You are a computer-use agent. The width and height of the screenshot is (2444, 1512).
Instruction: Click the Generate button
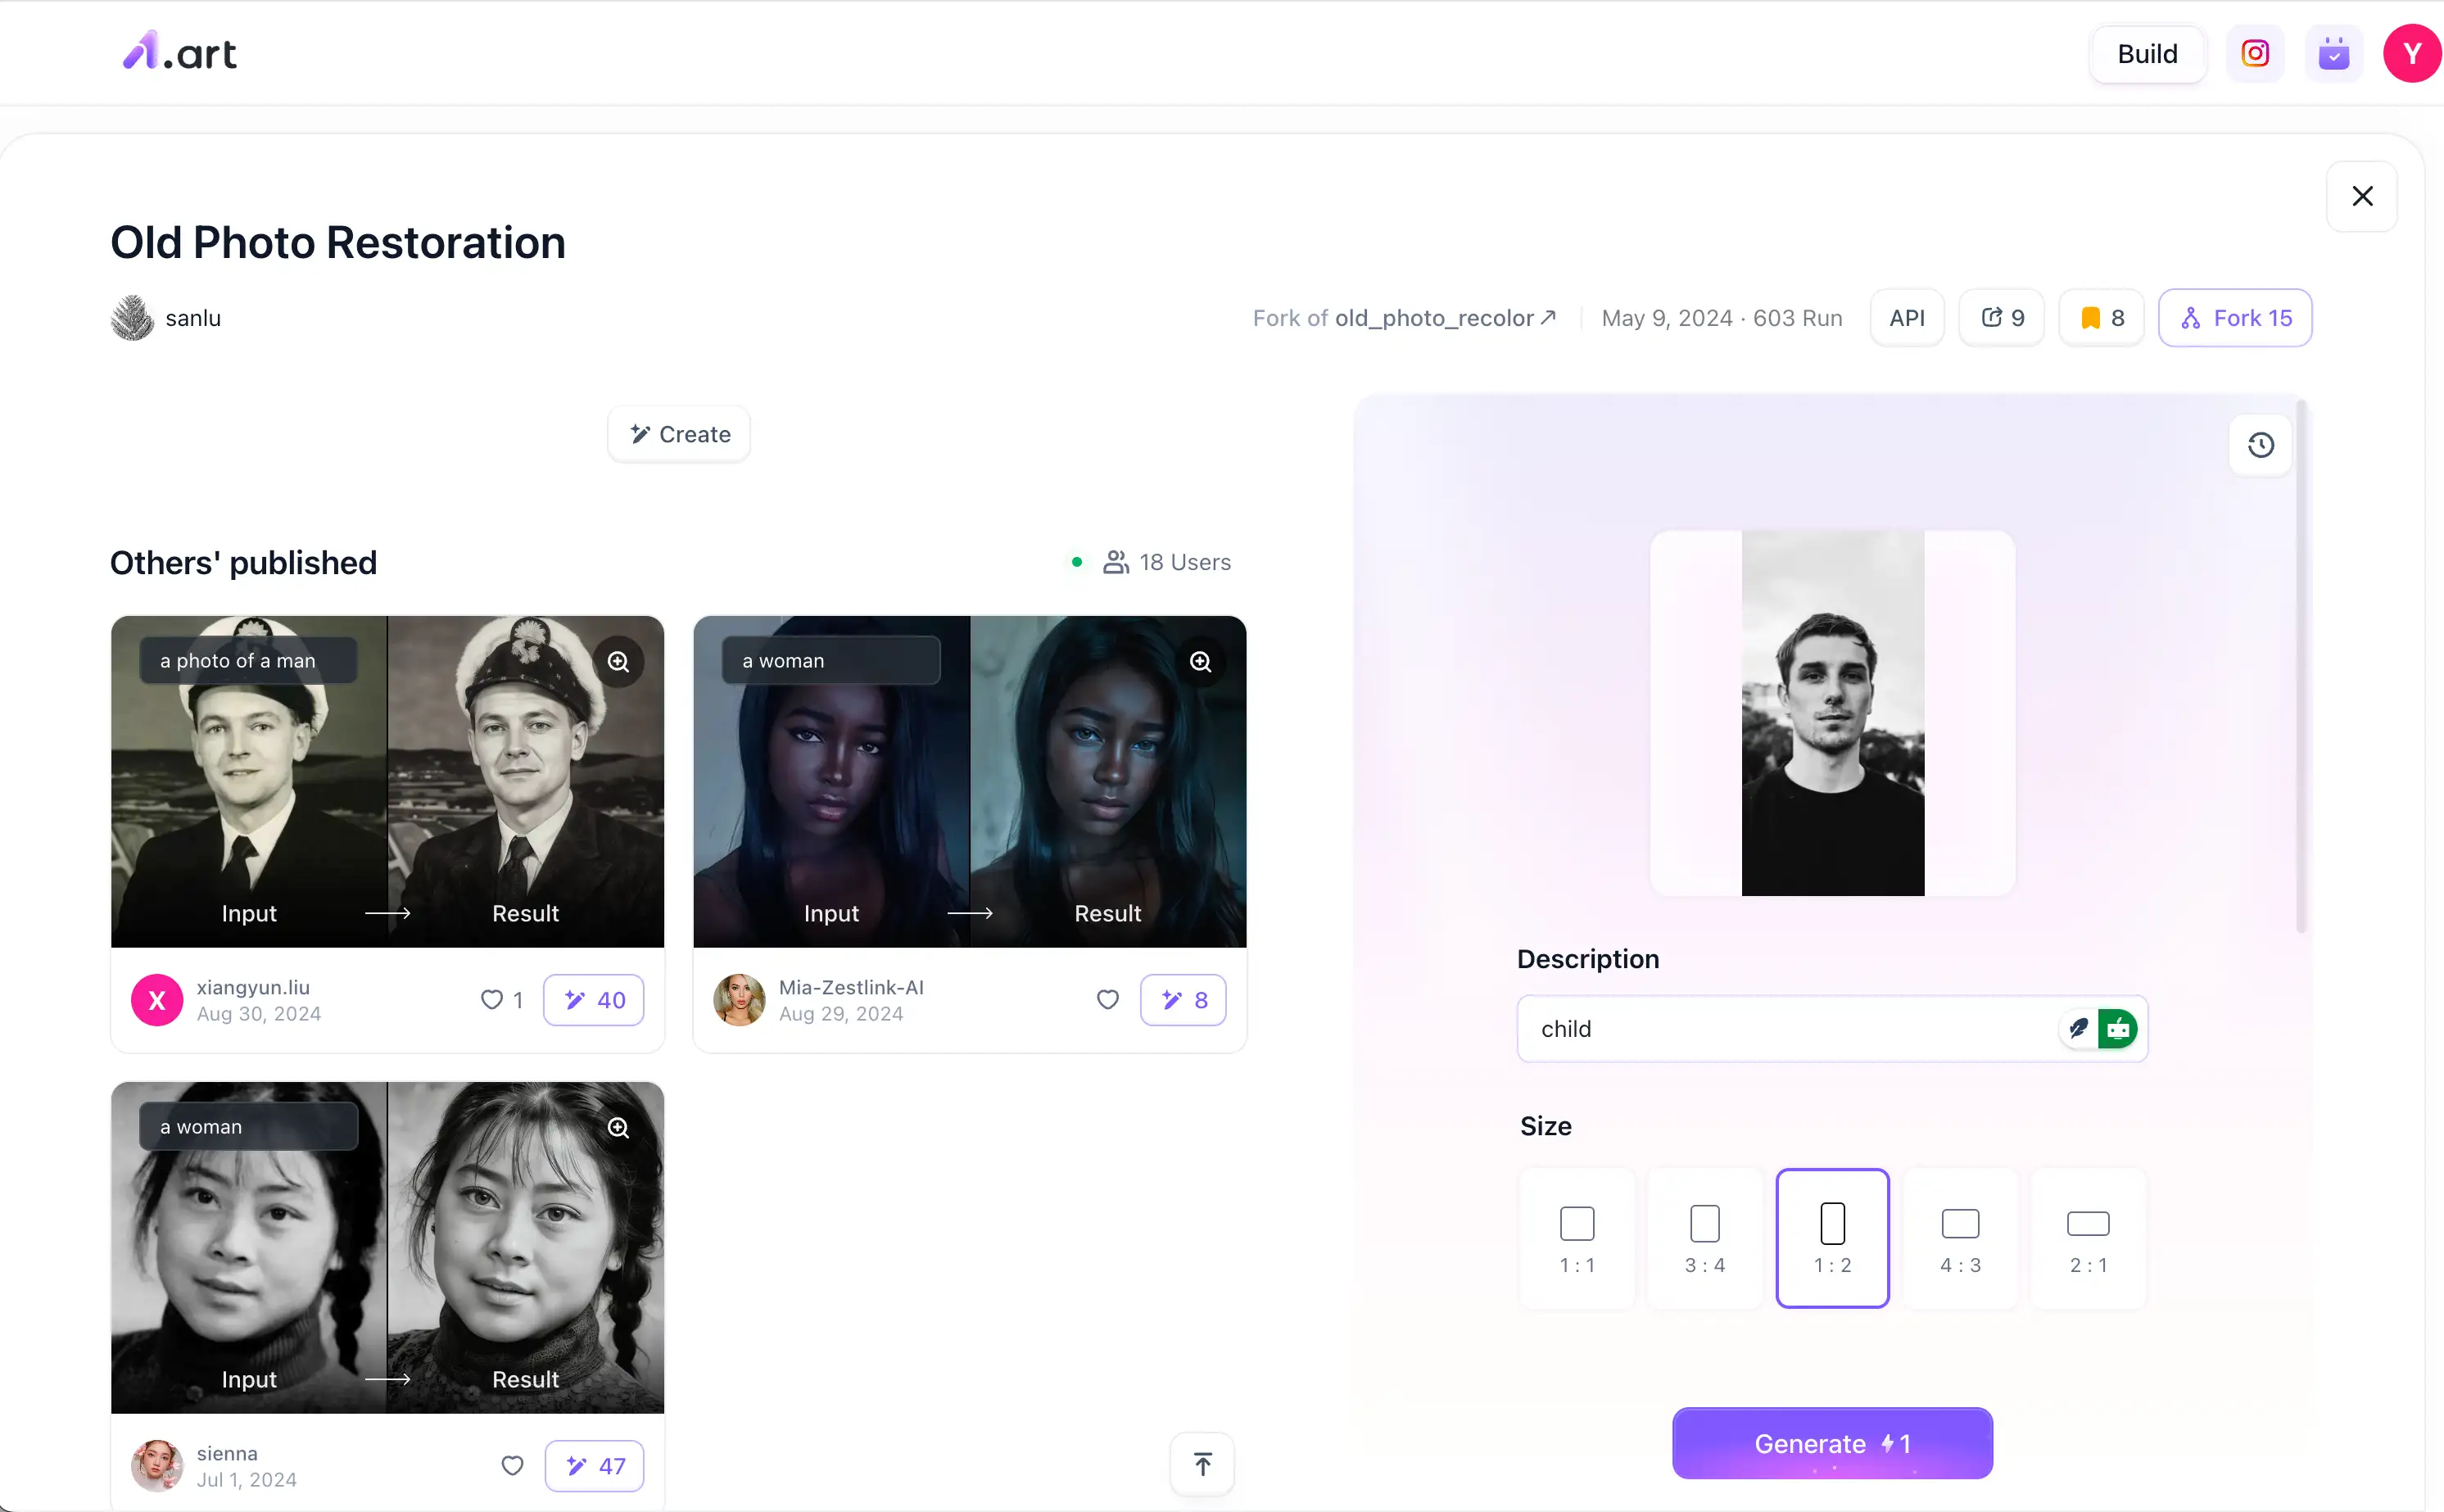1832,1443
